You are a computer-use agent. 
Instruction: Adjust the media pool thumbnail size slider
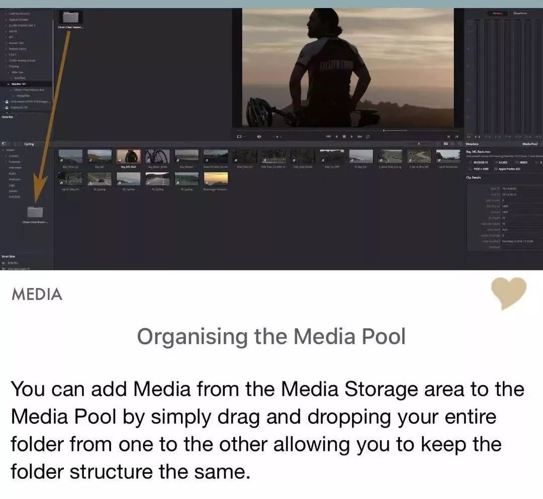click(418, 144)
